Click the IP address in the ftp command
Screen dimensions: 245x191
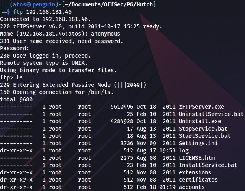click(x=49, y=12)
